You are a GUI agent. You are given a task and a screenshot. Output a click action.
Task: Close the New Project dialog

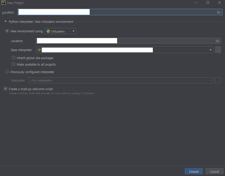(x=220, y=3)
